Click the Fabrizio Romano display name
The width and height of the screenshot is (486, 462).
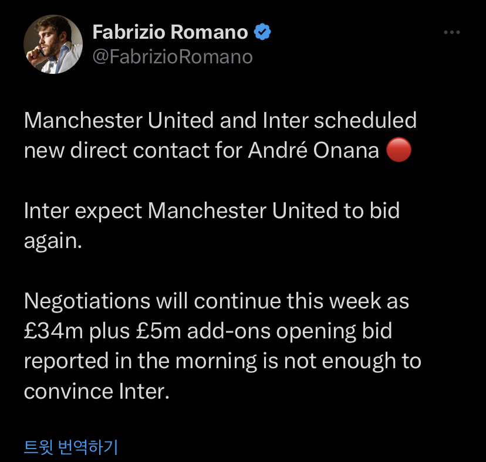[x=170, y=32]
